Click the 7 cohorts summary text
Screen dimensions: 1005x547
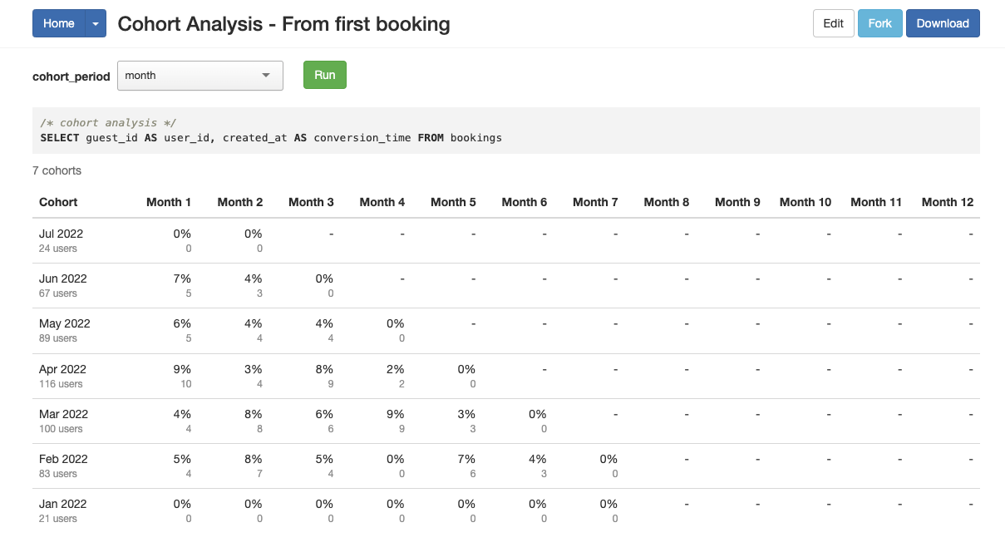pos(57,170)
